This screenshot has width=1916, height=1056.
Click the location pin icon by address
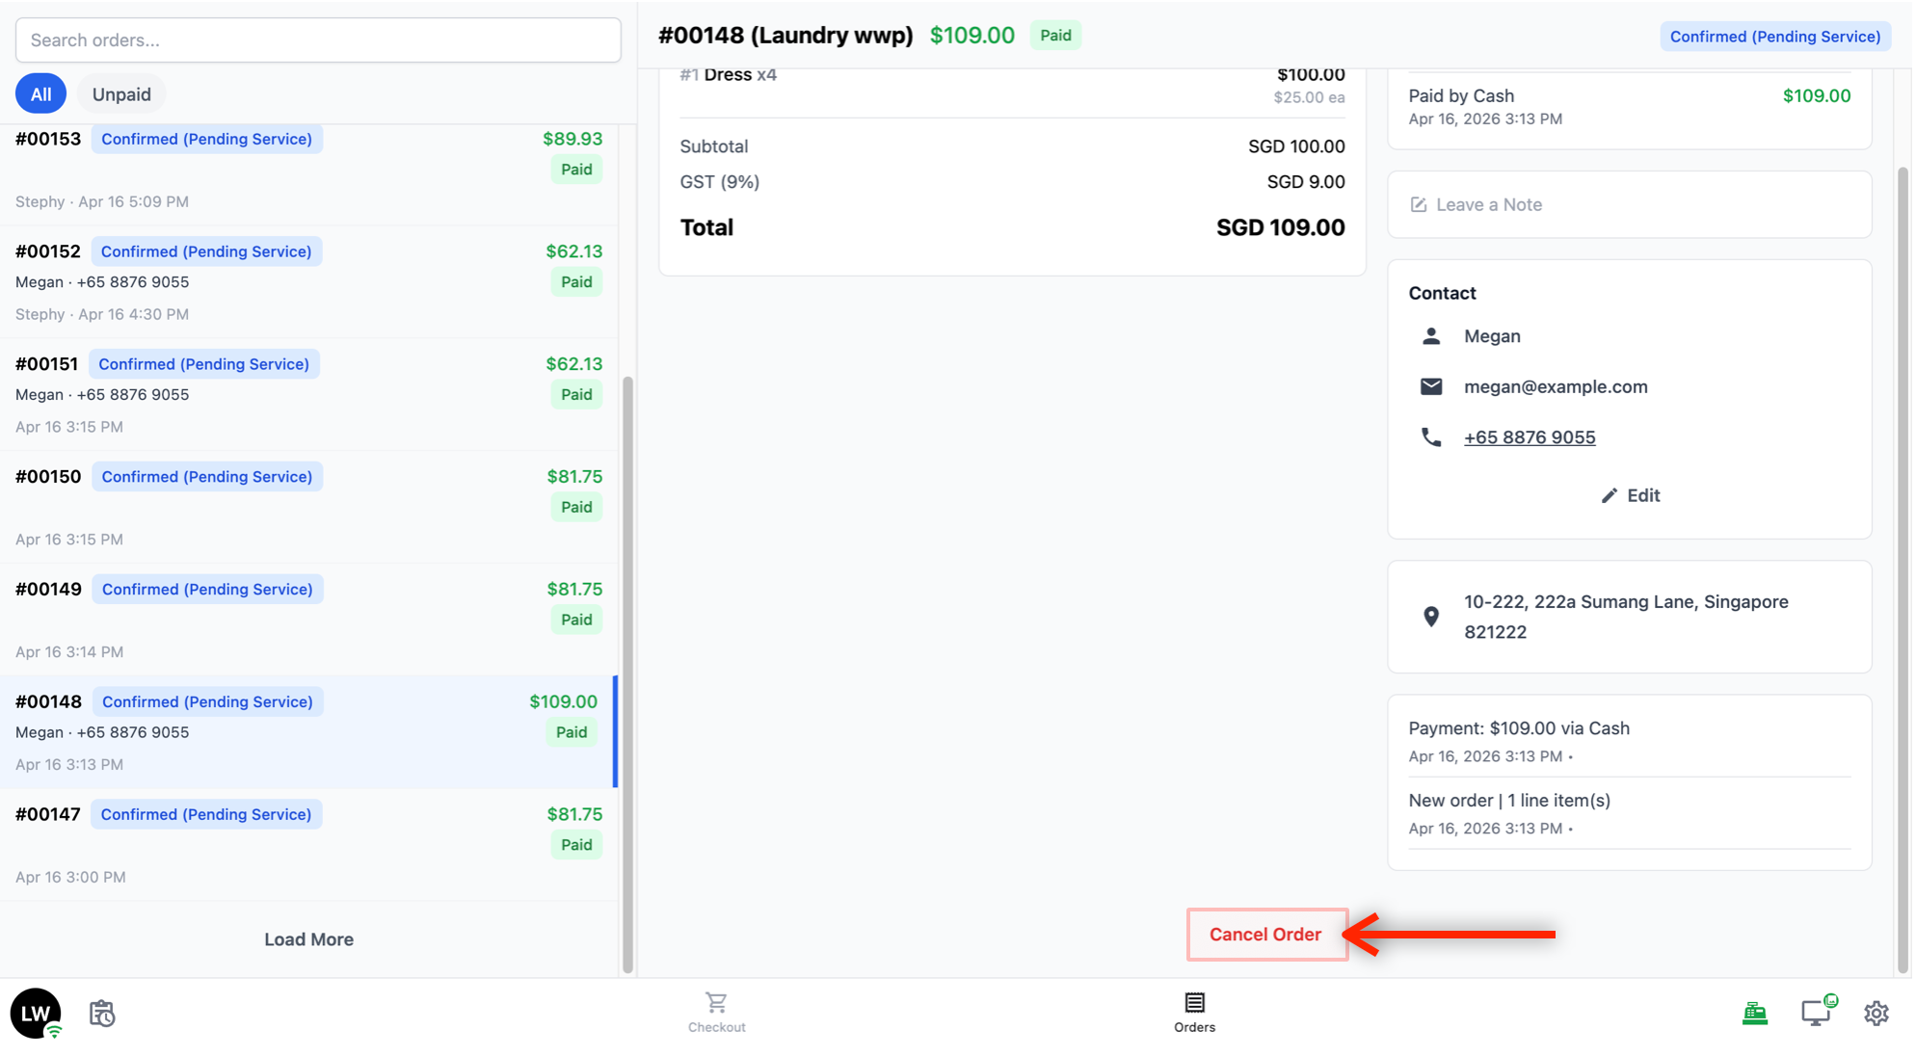pyautogui.click(x=1431, y=617)
